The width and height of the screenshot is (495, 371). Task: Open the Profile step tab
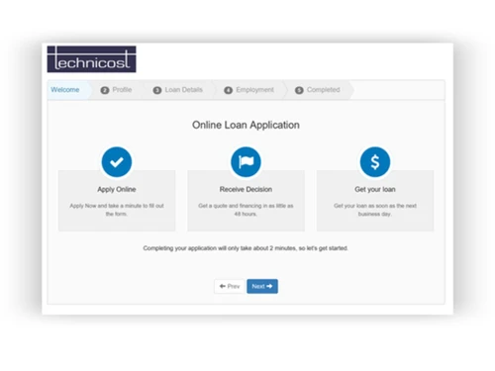pos(118,90)
